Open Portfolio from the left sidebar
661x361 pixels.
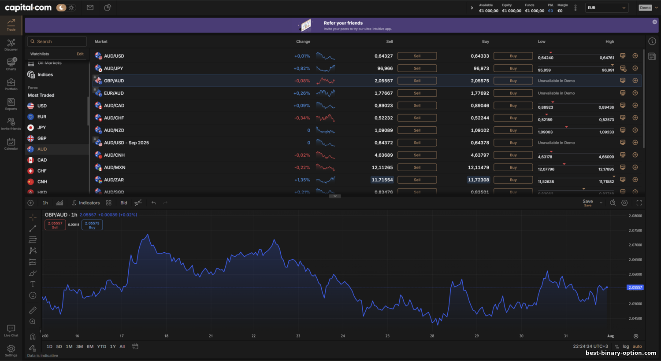[x=11, y=84]
